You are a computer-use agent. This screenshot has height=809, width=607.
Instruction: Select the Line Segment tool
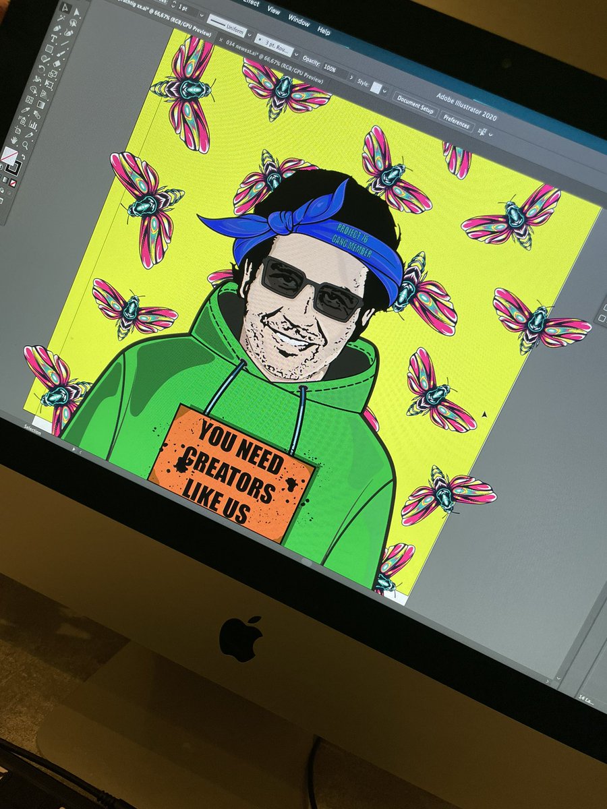pos(65,43)
